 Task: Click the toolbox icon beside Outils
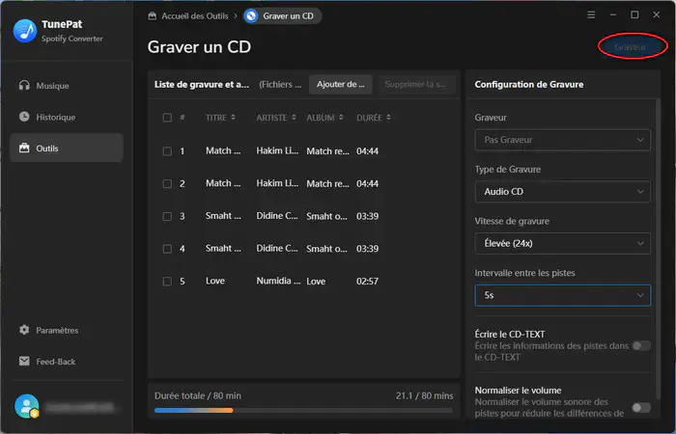(24, 149)
